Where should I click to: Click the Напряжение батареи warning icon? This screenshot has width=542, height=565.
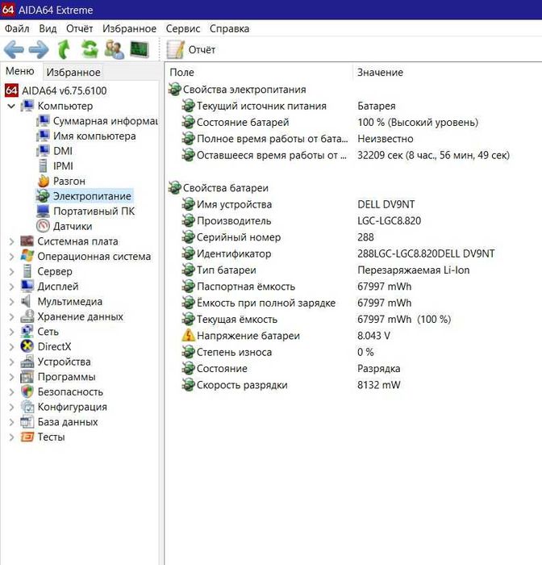point(188,336)
